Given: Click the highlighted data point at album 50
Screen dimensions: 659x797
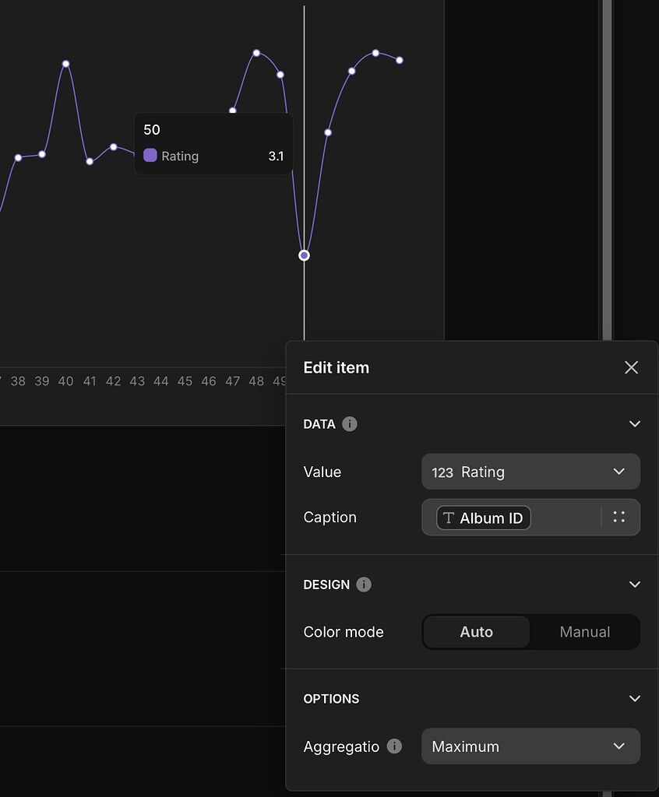Looking at the screenshot, I should [x=304, y=255].
